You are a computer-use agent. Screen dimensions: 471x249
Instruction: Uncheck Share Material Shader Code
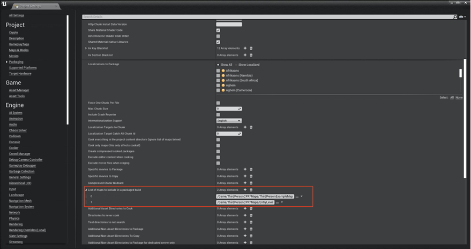pos(218,30)
